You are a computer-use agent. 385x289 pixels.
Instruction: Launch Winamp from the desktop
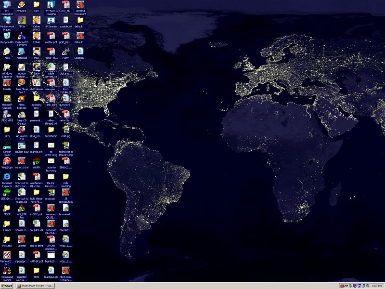pos(22,5)
